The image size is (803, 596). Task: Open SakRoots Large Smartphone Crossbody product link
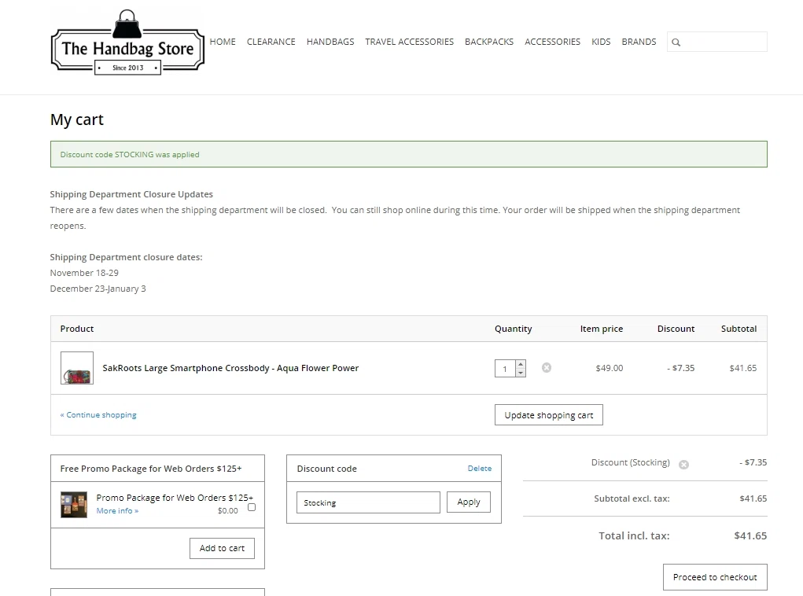coord(230,368)
